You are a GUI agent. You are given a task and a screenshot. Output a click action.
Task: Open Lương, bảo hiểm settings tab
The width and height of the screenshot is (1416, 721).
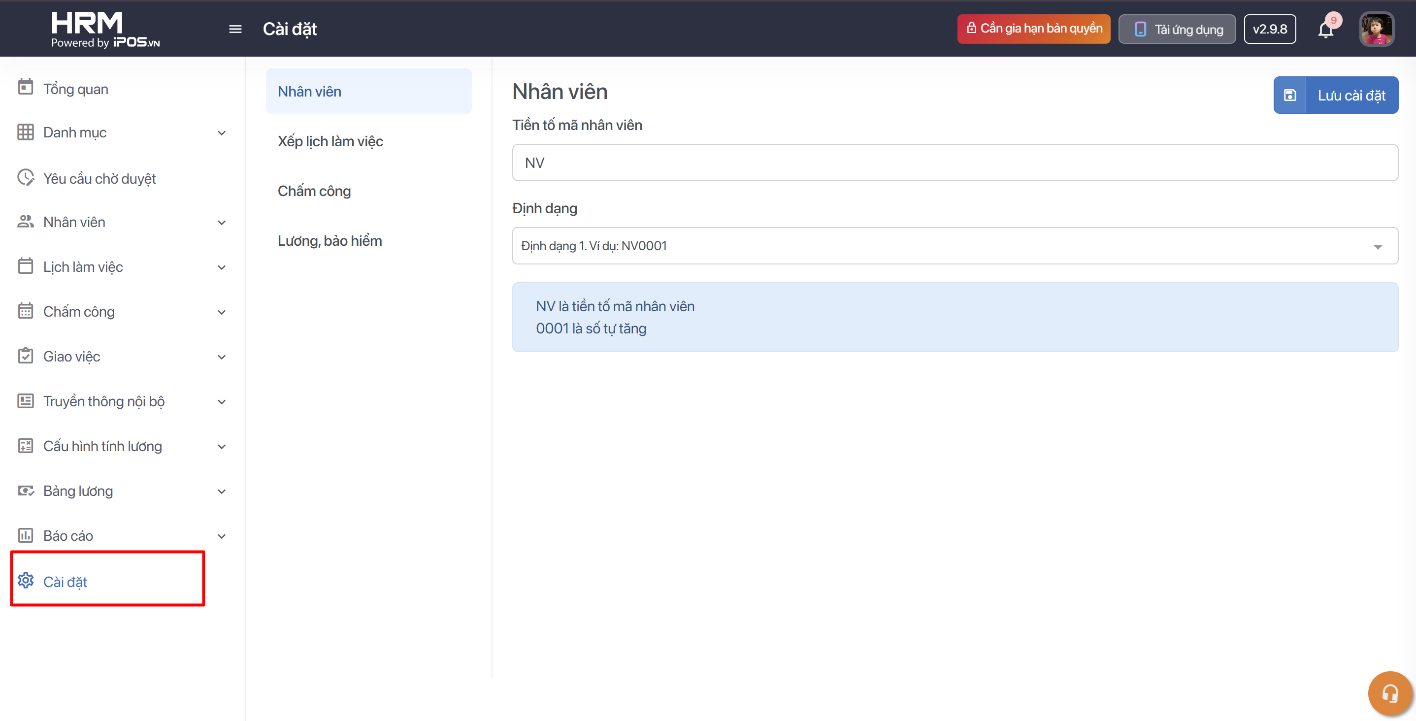[330, 241]
